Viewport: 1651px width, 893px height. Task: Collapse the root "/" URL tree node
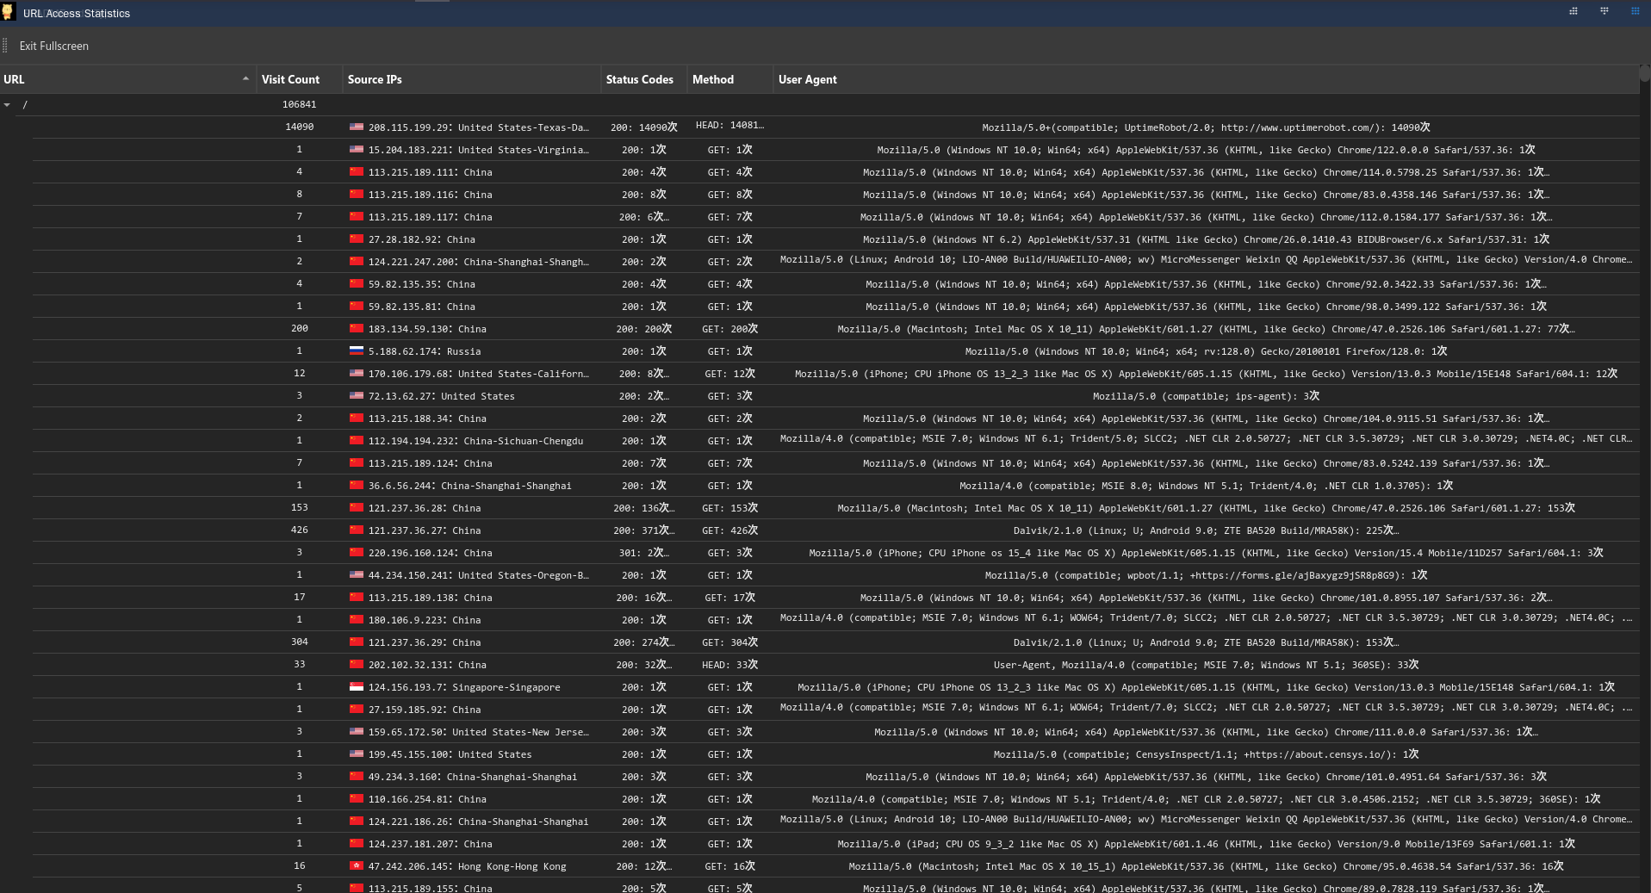pyautogui.click(x=8, y=104)
